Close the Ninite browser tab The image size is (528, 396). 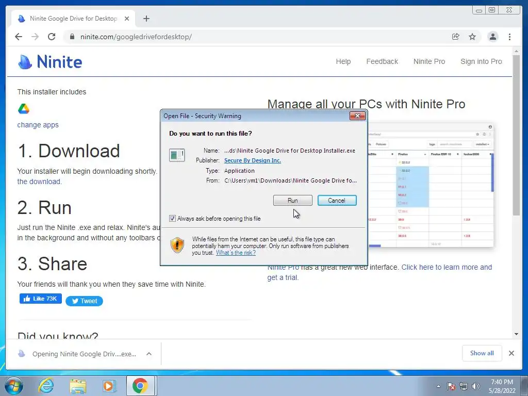pyautogui.click(x=127, y=19)
